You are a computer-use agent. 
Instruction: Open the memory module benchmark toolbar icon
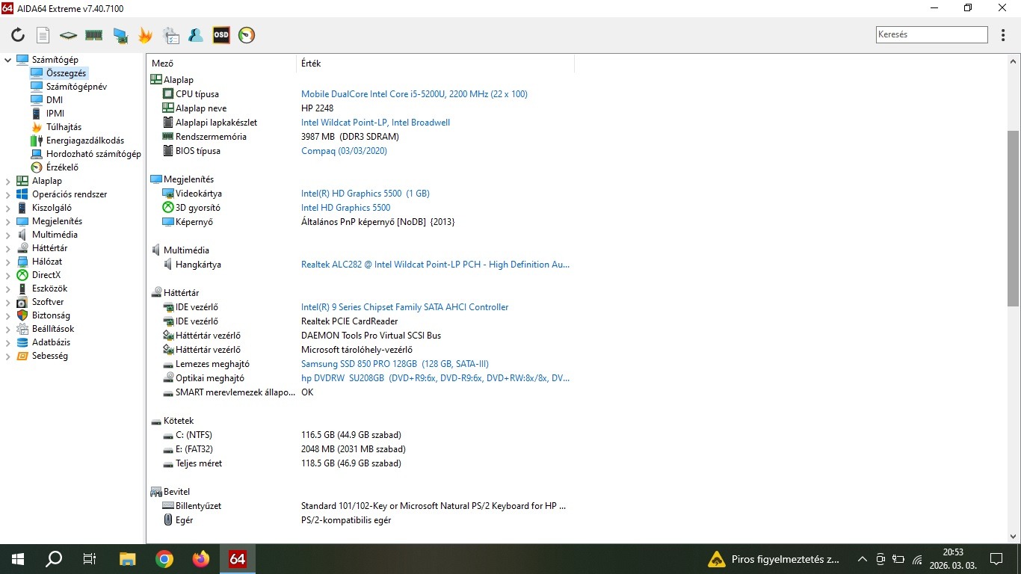coord(93,35)
